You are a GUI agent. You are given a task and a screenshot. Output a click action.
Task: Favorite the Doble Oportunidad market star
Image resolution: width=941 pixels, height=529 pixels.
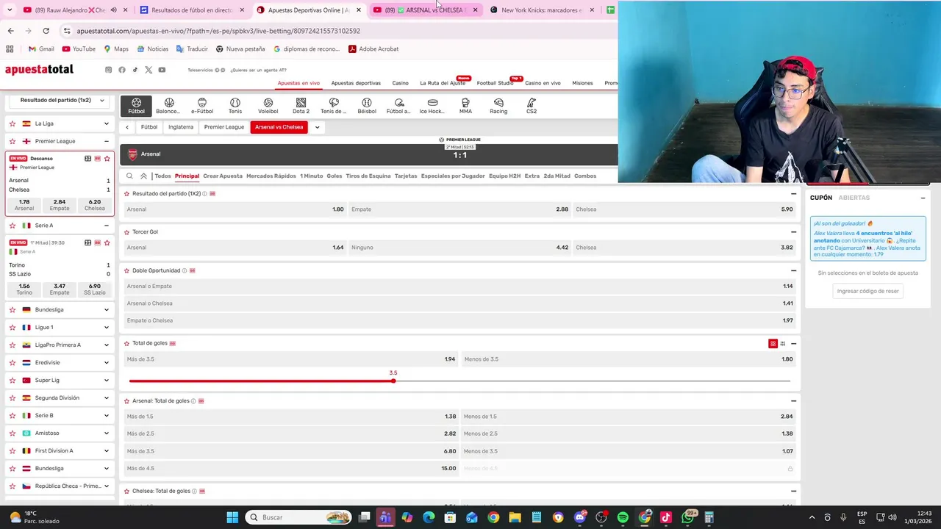[126, 270]
